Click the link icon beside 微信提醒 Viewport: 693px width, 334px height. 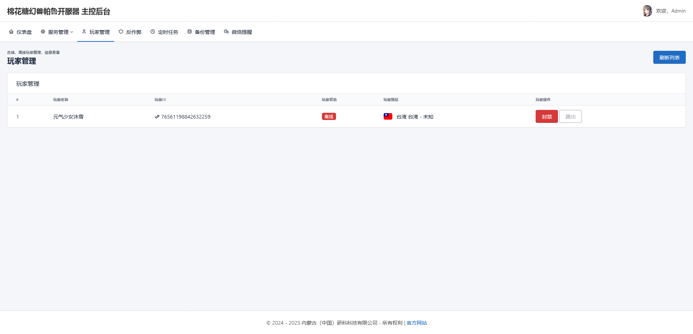(x=226, y=32)
